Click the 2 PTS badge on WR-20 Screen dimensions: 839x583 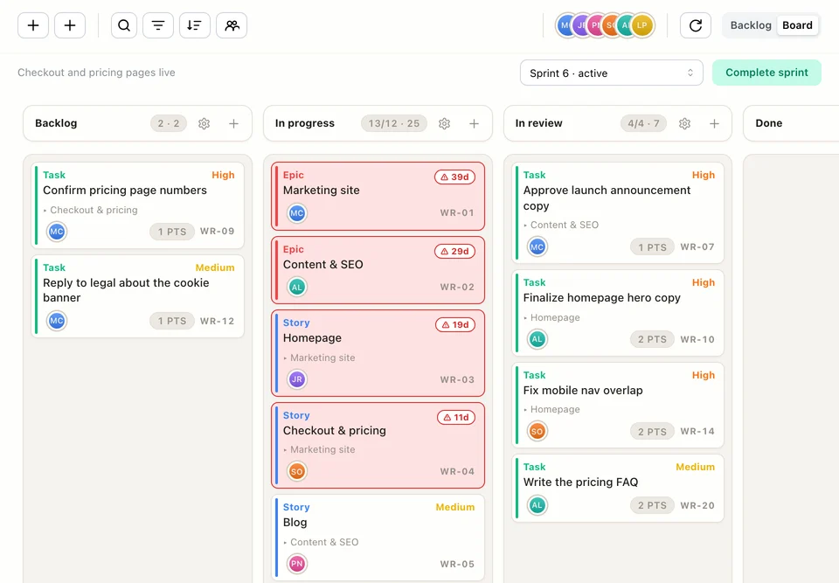(652, 505)
